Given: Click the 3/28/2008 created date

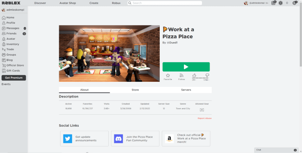Looking at the screenshot, I should point(125,109).
